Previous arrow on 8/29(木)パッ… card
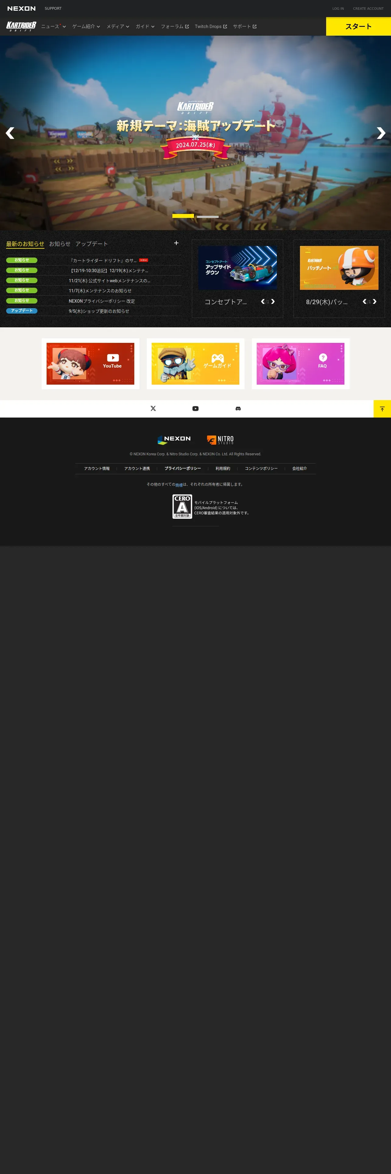The height and width of the screenshot is (1174, 391). coord(364,302)
